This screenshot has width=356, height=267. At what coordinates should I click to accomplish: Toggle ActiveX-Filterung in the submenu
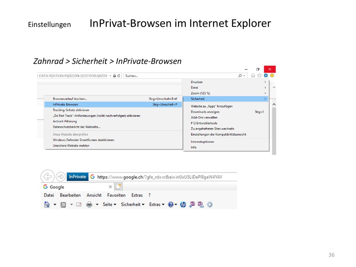tap(113, 121)
